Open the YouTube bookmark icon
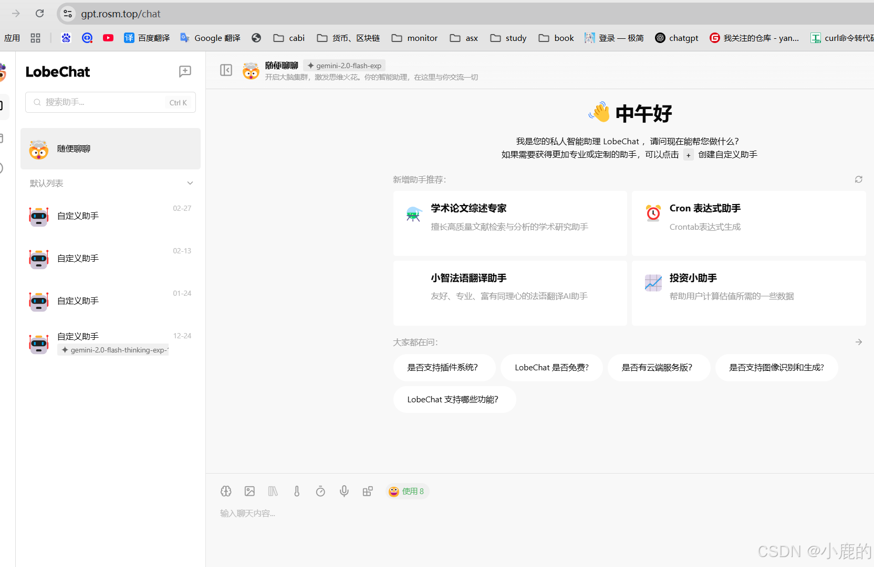 point(108,38)
